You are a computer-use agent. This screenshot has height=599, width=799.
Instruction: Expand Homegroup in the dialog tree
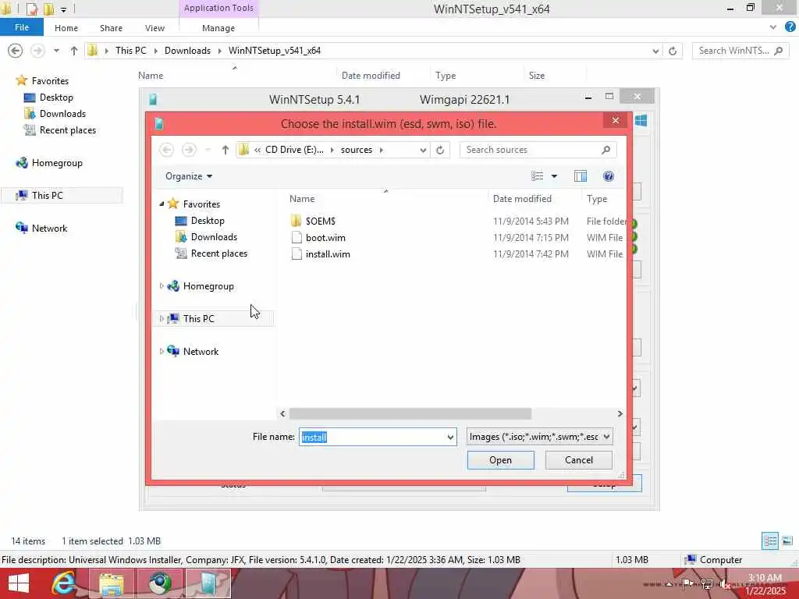tap(162, 286)
